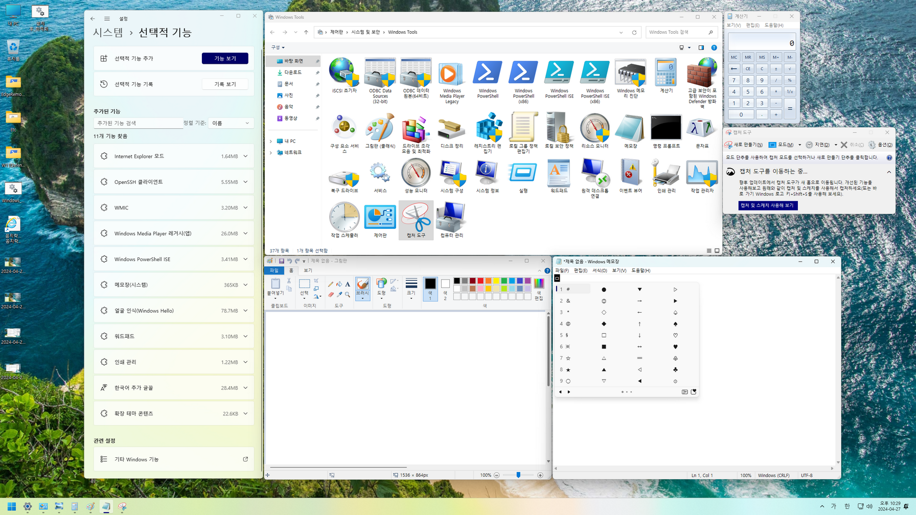Select the fill bucket tool in Paint
This screenshot has height=515, width=916.
pos(339,284)
